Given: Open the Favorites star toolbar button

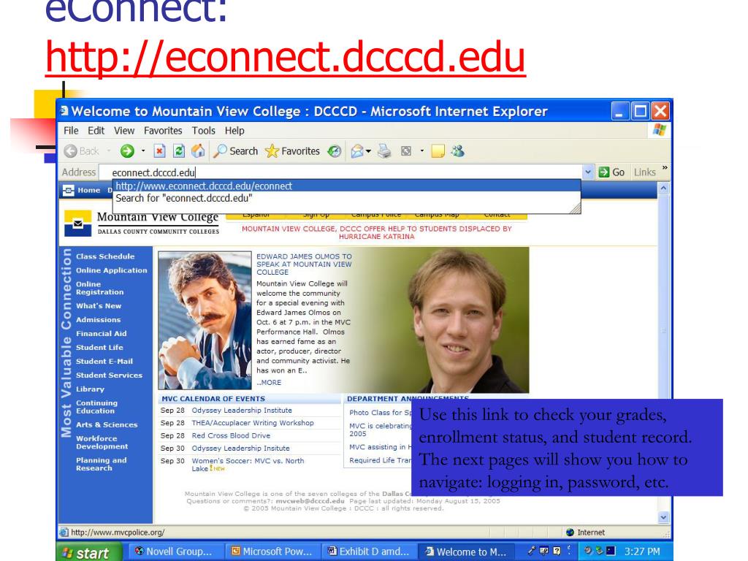Looking at the screenshot, I should (292, 151).
